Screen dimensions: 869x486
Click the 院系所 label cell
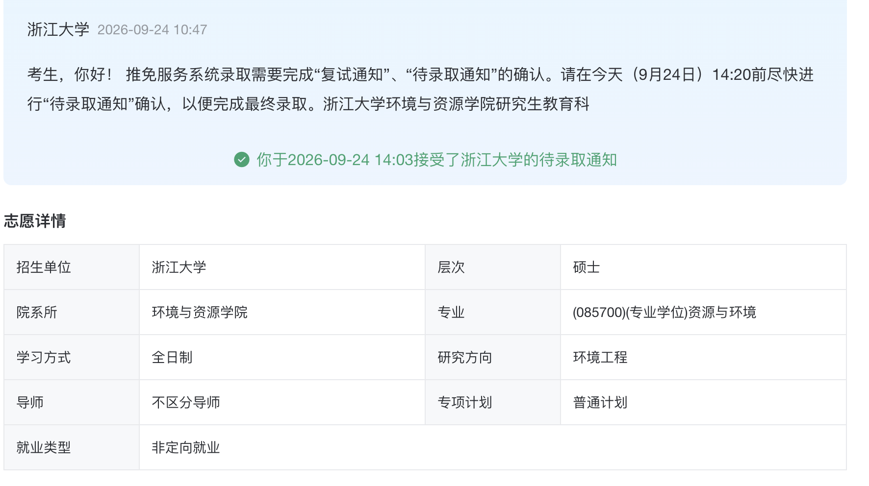[x=72, y=312]
